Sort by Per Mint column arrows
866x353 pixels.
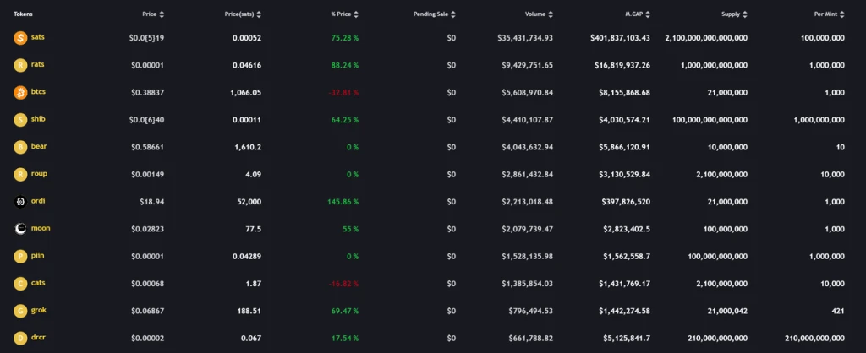[x=842, y=14]
